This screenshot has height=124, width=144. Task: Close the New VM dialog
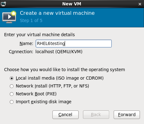pyautogui.click(x=140, y=4)
